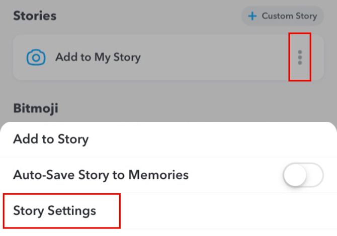The height and width of the screenshot is (236, 337).
Task: Tap the blue camera outline icon
Action: pos(36,57)
